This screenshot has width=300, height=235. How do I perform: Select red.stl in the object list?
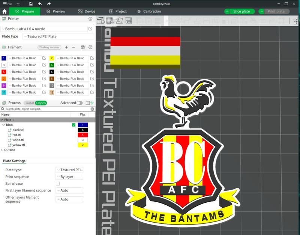pos(16,135)
